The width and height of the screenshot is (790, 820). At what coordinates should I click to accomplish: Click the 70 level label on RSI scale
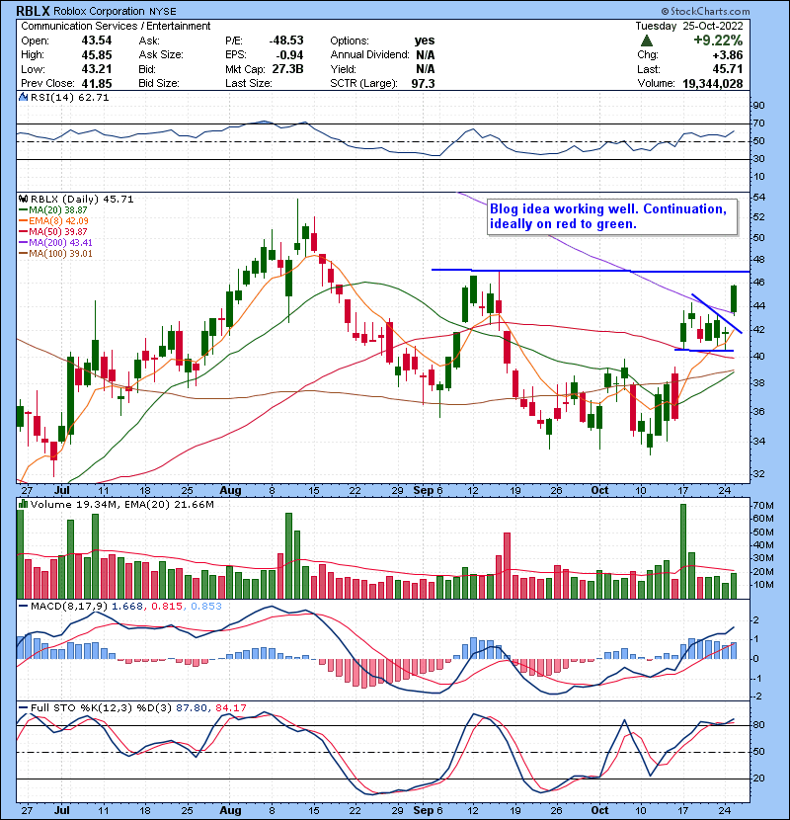(x=758, y=123)
